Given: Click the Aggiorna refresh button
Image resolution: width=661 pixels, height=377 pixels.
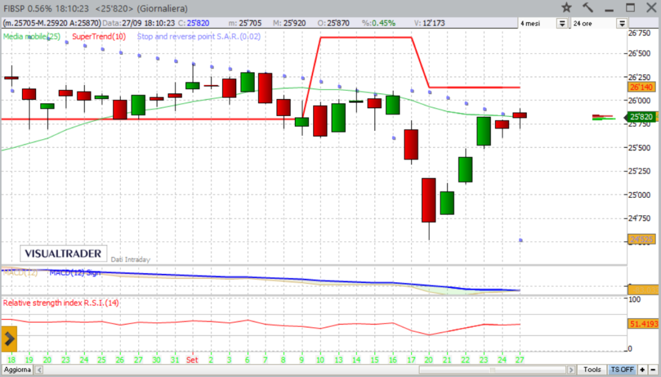Looking at the screenshot, I should pos(17,370).
